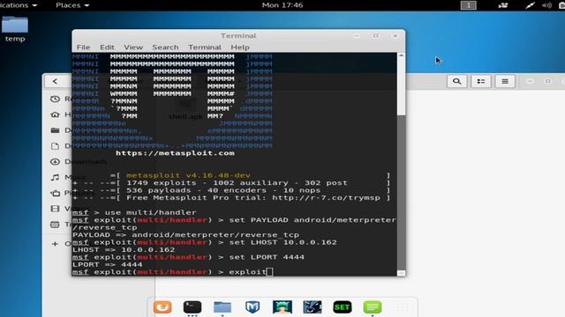Click text 'metasploit v4.16.48-dev'

point(188,175)
